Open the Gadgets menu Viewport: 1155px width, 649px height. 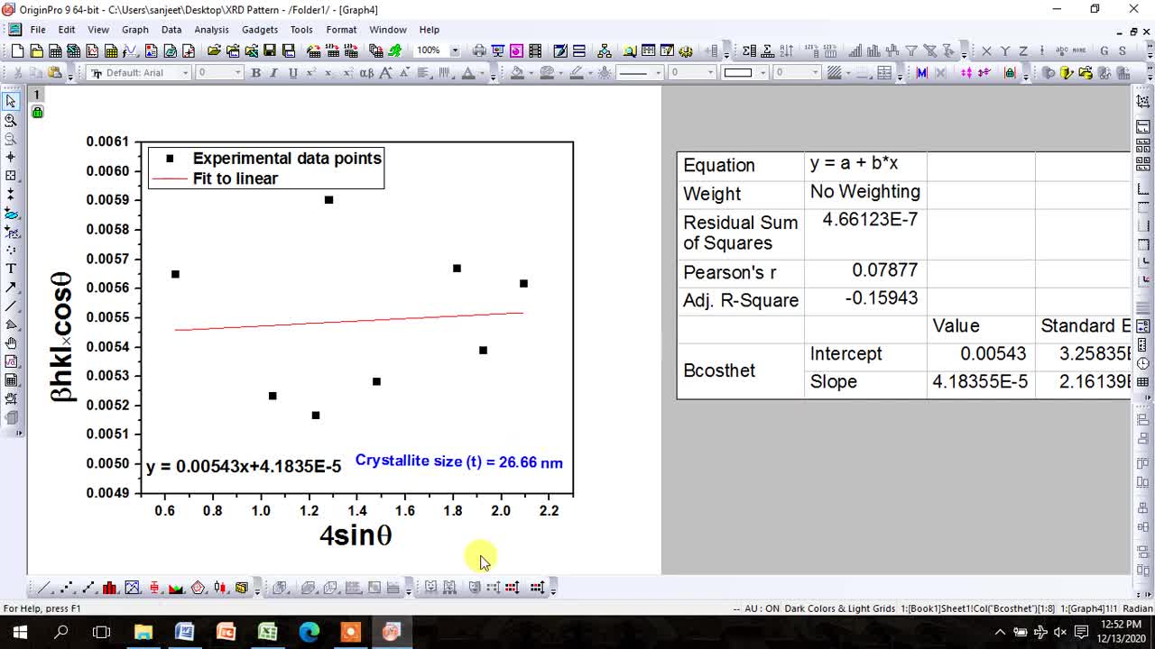coord(260,30)
